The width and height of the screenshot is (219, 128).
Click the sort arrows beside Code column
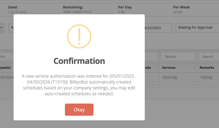tap(156, 68)
